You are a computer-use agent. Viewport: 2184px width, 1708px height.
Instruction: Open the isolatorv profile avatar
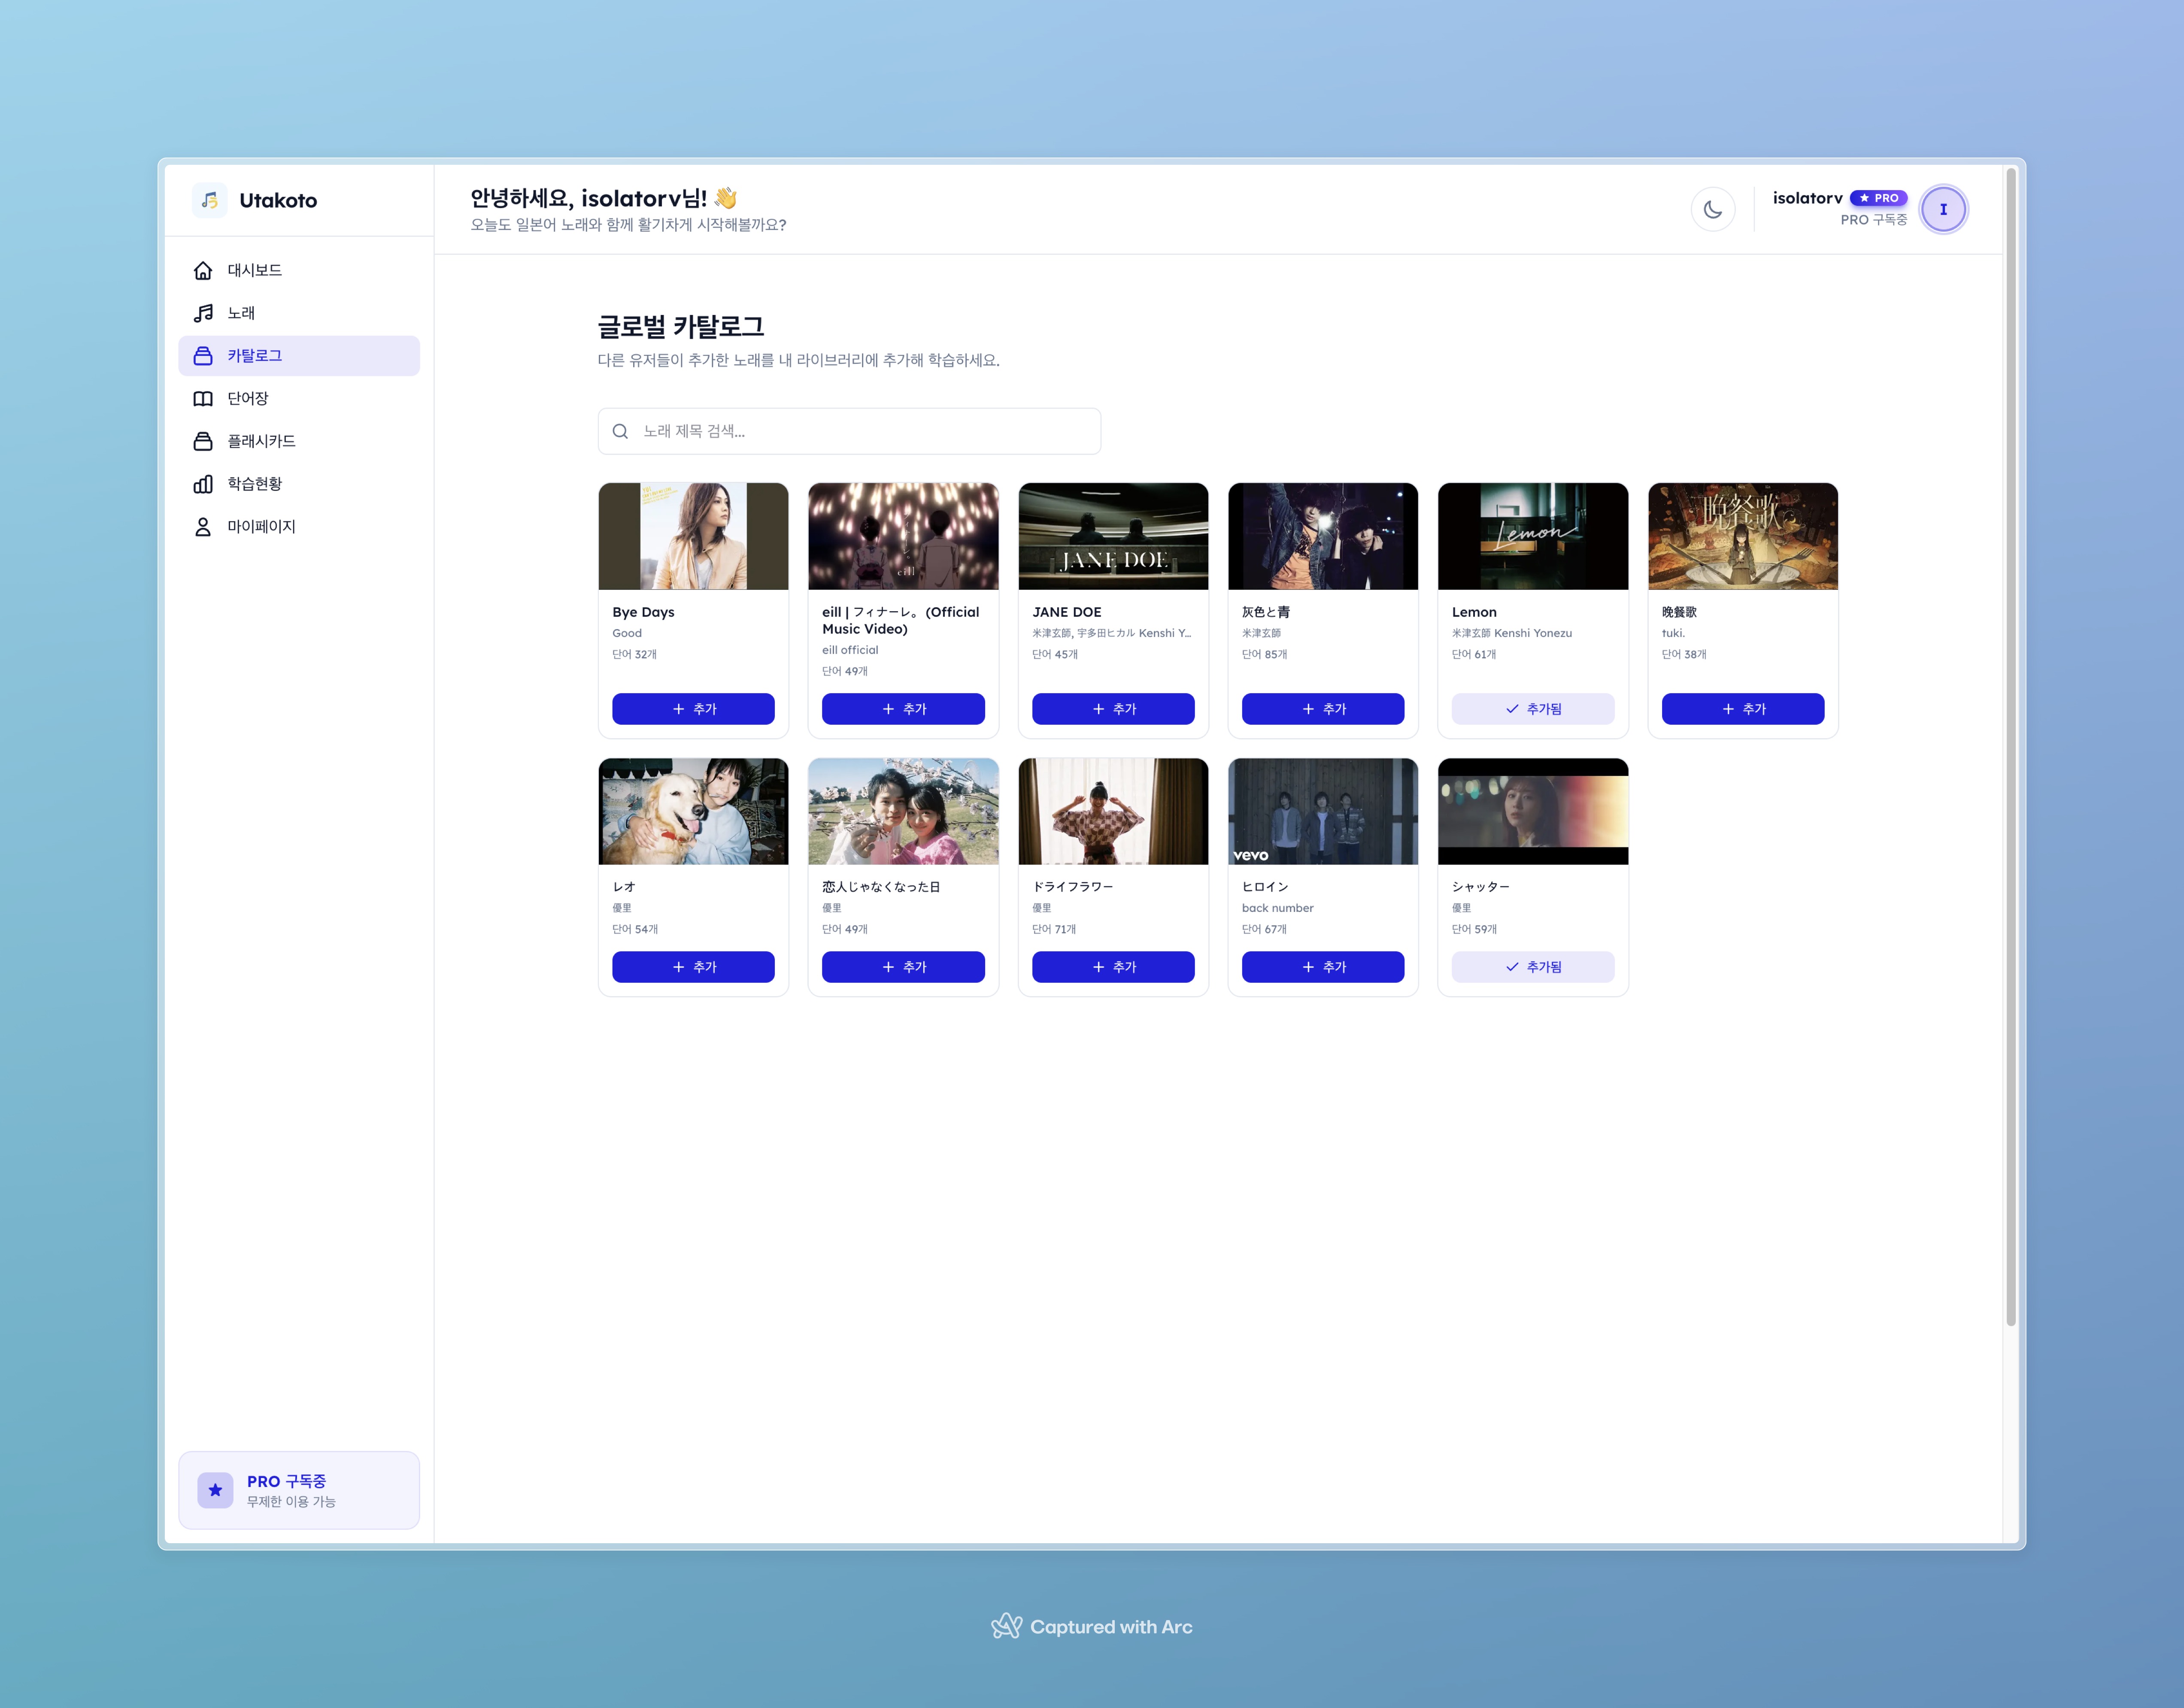[x=1943, y=210]
